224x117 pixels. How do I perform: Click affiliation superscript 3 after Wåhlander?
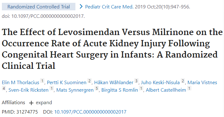[x=136, y=81]
